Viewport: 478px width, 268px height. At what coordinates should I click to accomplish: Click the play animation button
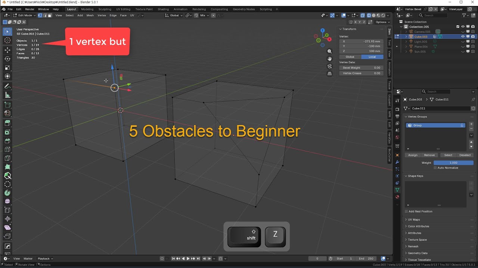point(188,259)
